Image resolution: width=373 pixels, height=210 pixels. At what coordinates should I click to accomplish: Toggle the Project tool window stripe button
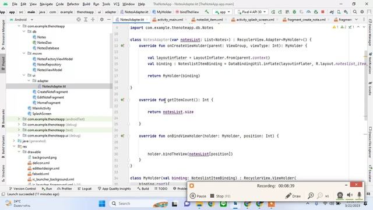click(3, 64)
